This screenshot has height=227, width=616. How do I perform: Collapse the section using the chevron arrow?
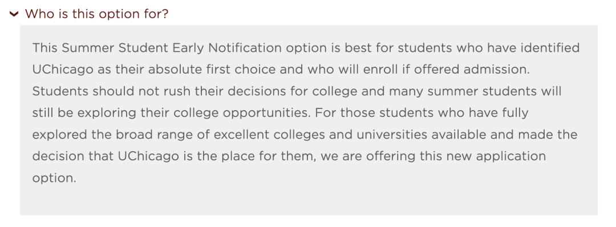[x=14, y=14]
